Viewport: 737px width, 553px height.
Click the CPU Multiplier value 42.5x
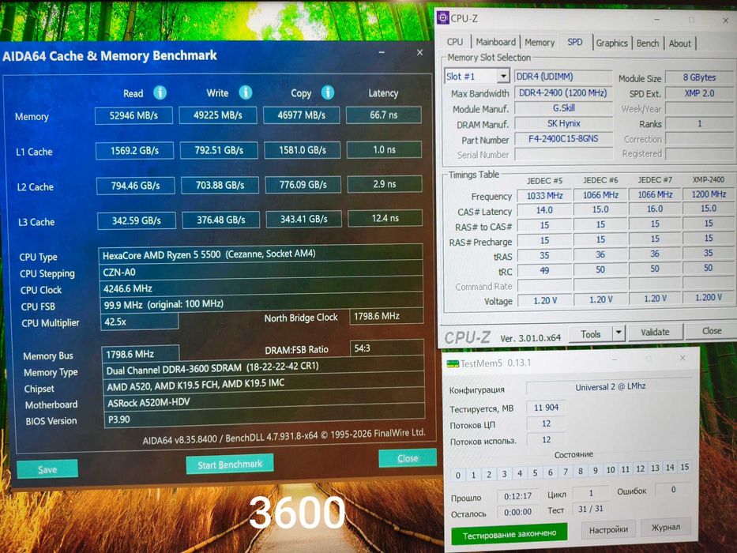[x=140, y=322]
